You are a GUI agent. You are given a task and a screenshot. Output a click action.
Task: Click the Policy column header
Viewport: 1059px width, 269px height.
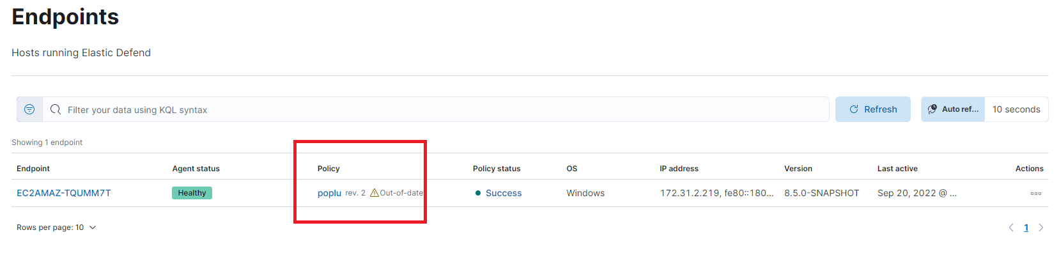[329, 169]
